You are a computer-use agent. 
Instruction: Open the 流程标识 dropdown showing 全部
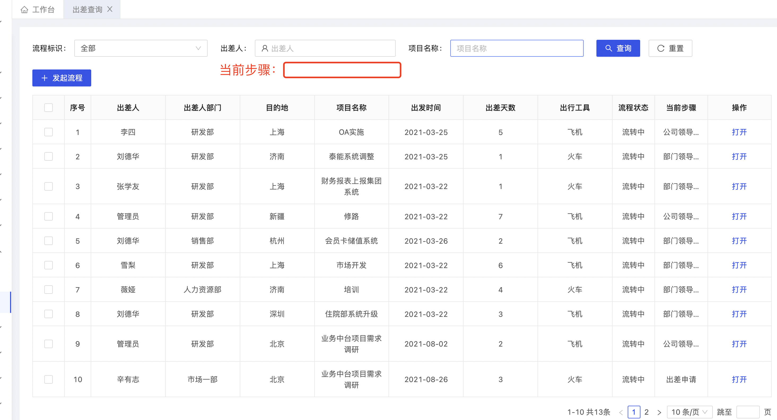click(x=141, y=48)
